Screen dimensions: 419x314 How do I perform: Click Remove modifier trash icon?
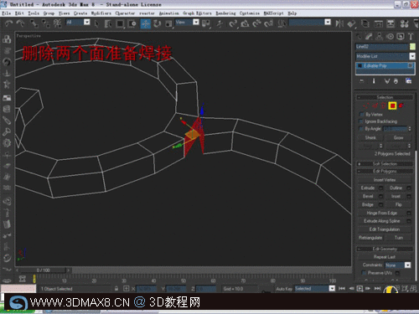pos(396,81)
